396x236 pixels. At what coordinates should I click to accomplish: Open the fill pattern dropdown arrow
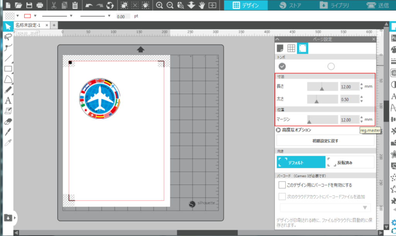(17, 16)
